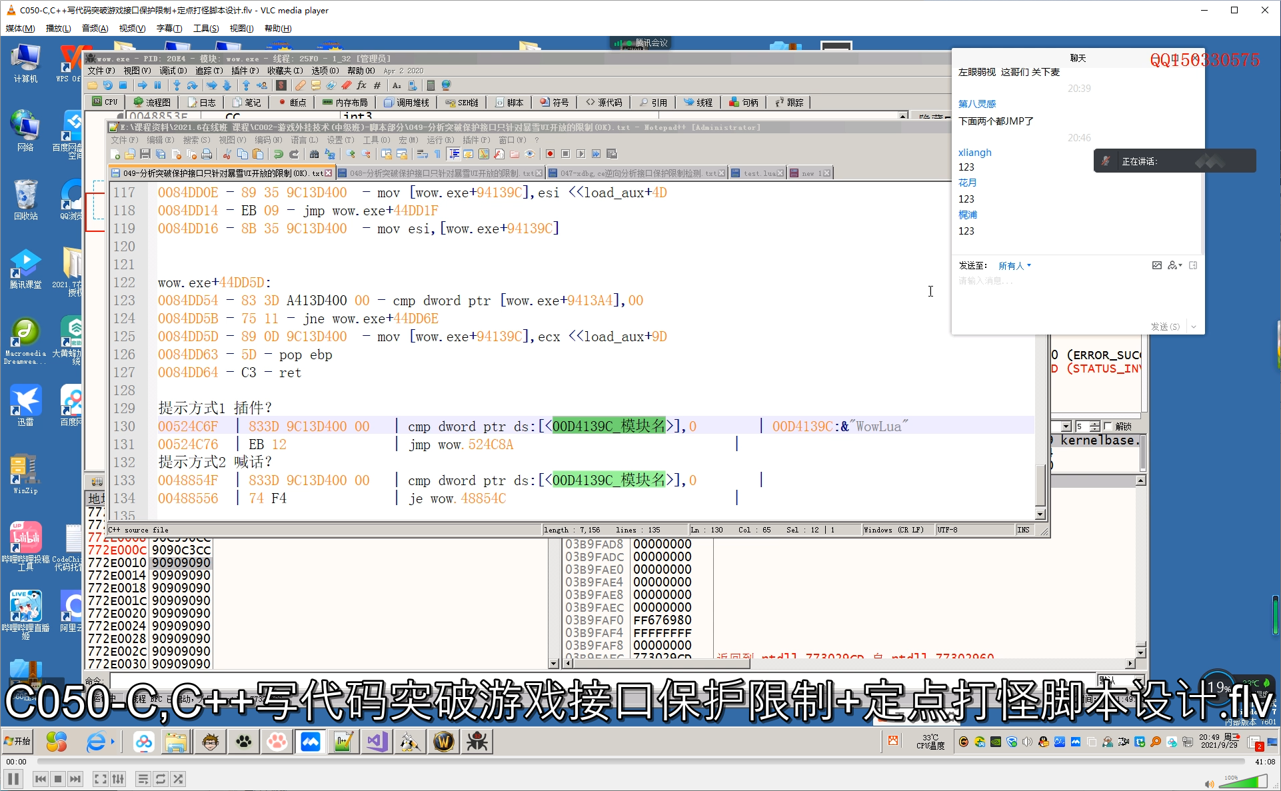Click Notepad++ print icon
1281x791 pixels.
(x=207, y=154)
